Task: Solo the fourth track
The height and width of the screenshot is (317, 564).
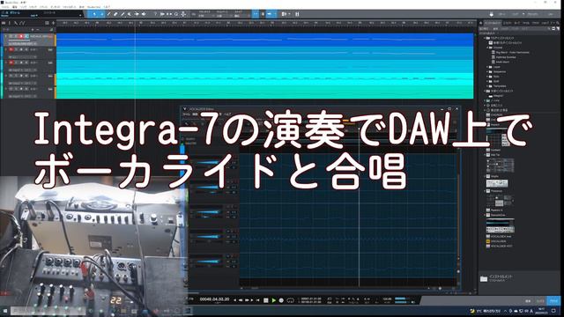Action: tap(16, 76)
